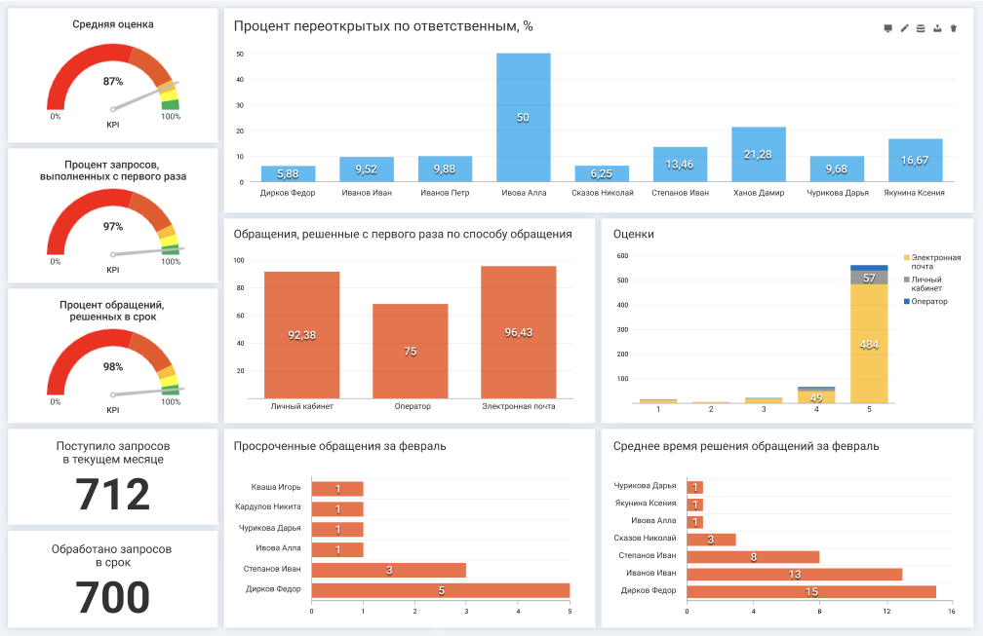
Task: Click the Якунина Ксения bar showing 16,67
Action: pyautogui.click(x=915, y=161)
